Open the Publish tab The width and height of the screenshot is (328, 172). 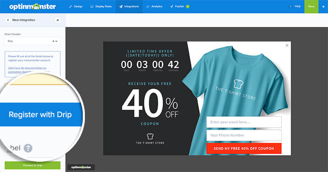[x=180, y=7]
